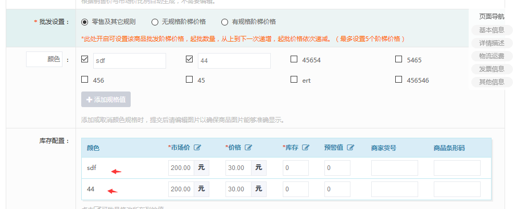Click the sdf row 库存 input
Screen dimensions: 515x209
[296, 168]
